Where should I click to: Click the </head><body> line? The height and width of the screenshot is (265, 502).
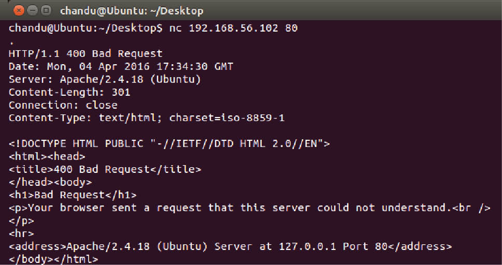(x=50, y=182)
